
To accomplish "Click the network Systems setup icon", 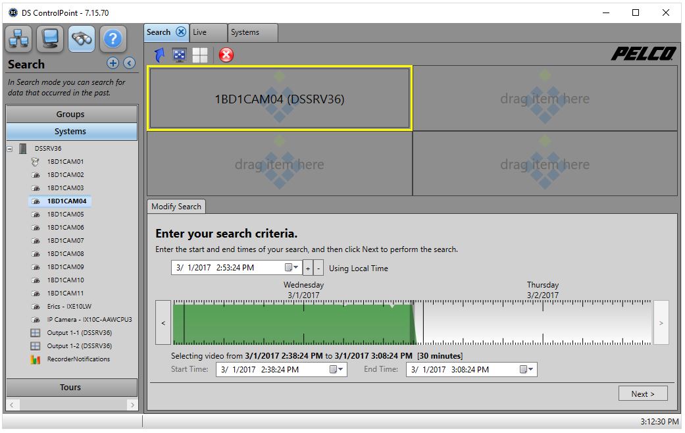I will (x=18, y=38).
